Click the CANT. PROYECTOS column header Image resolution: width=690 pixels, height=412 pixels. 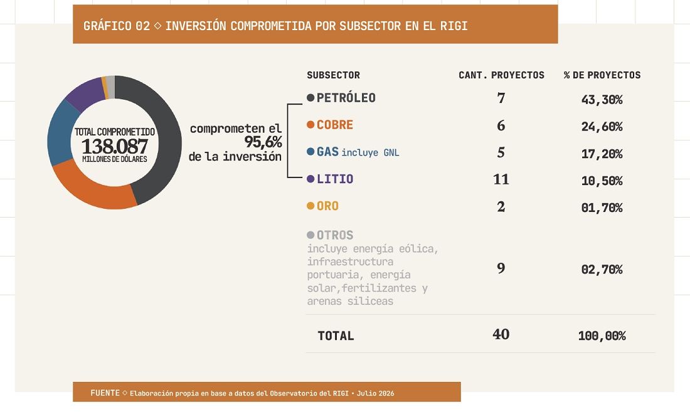point(502,75)
